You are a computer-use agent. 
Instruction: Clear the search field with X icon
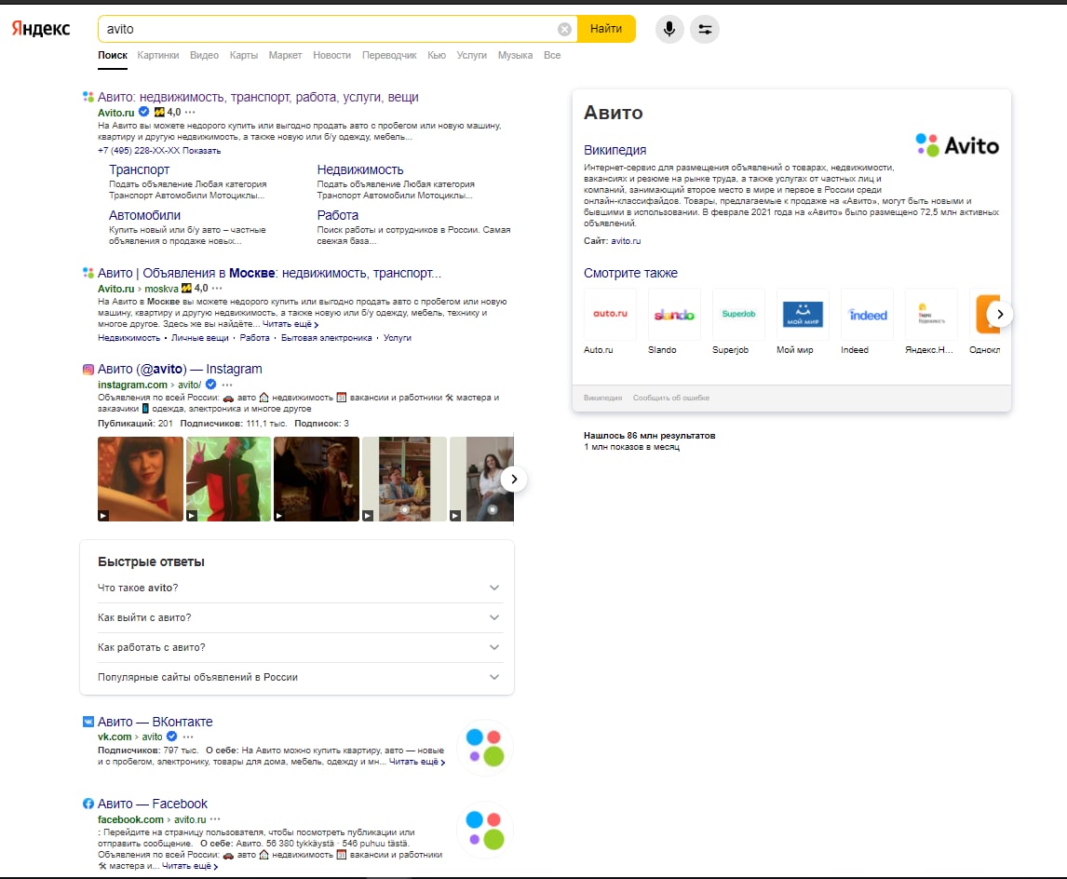pos(564,29)
